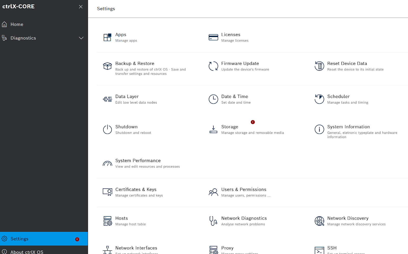Click the Home house icon in sidebar
The height and width of the screenshot is (254, 408).
(x=4, y=24)
